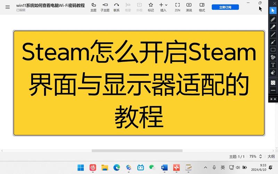Viewport: 278px width, 174px height.
Task: Select the text T tool
Action: click(273, 65)
